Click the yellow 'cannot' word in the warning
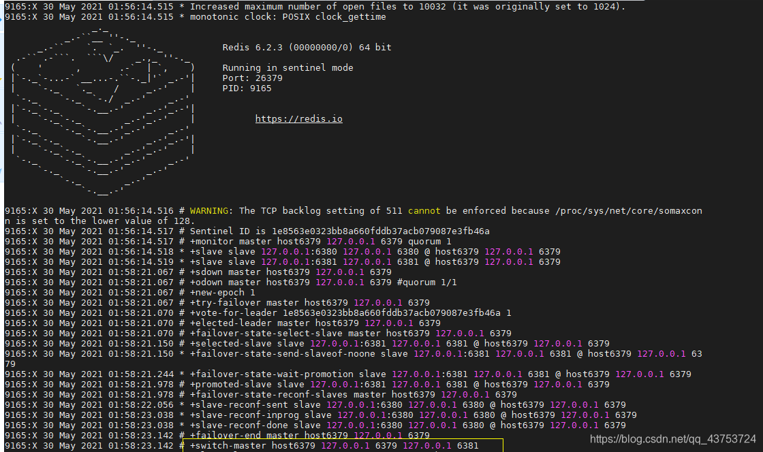 click(x=424, y=211)
